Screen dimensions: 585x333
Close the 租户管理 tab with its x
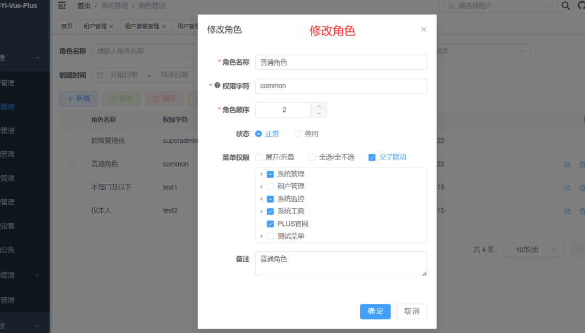[x=111, y=26]
